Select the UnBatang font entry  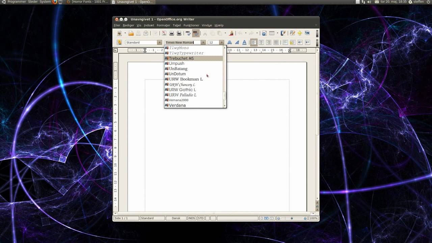[193, 69]
